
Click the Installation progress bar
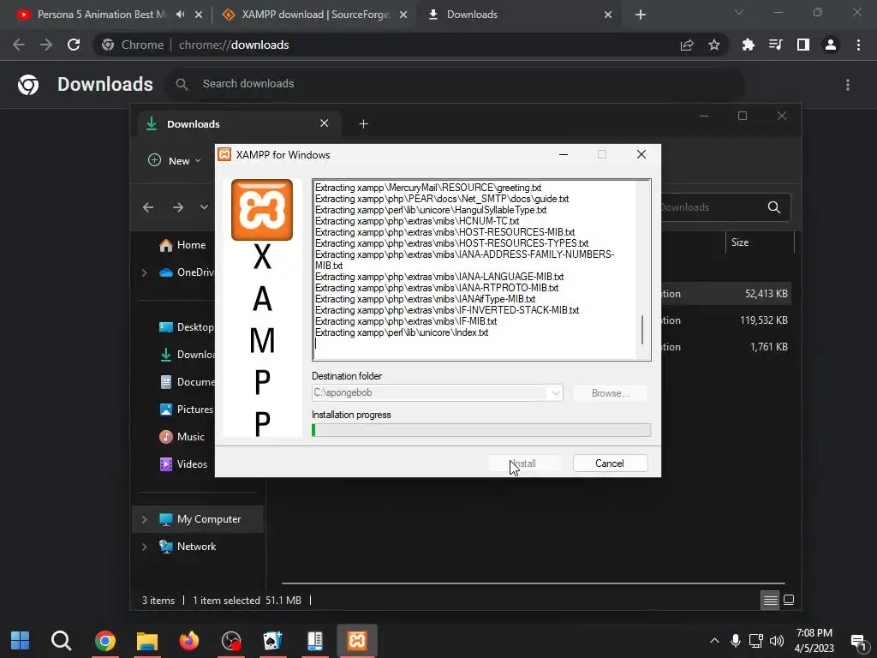481,430
